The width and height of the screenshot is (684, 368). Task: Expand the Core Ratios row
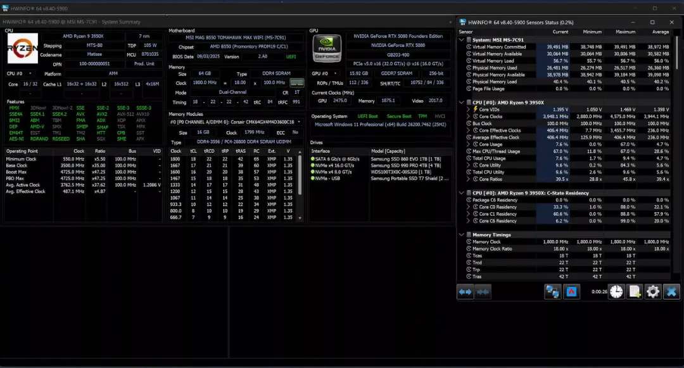click(x=469, y=179)
